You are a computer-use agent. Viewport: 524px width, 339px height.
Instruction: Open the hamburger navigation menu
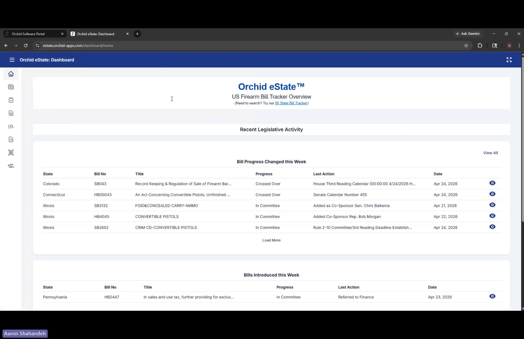[12, 60]
